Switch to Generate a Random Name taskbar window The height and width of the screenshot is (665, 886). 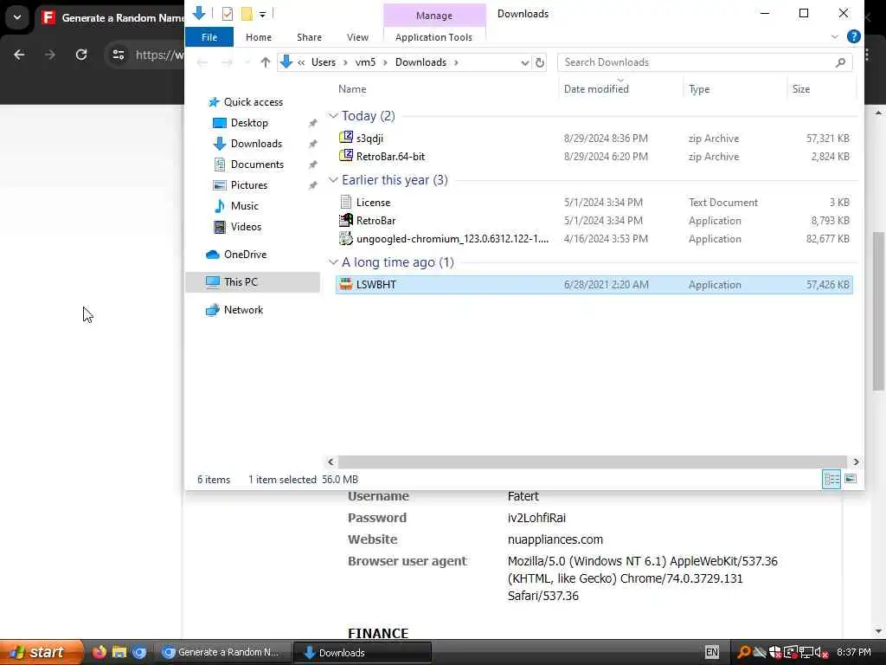coord(222,653)
